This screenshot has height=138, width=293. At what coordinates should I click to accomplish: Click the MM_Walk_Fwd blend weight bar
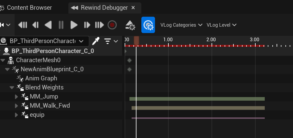pos(198,108)
